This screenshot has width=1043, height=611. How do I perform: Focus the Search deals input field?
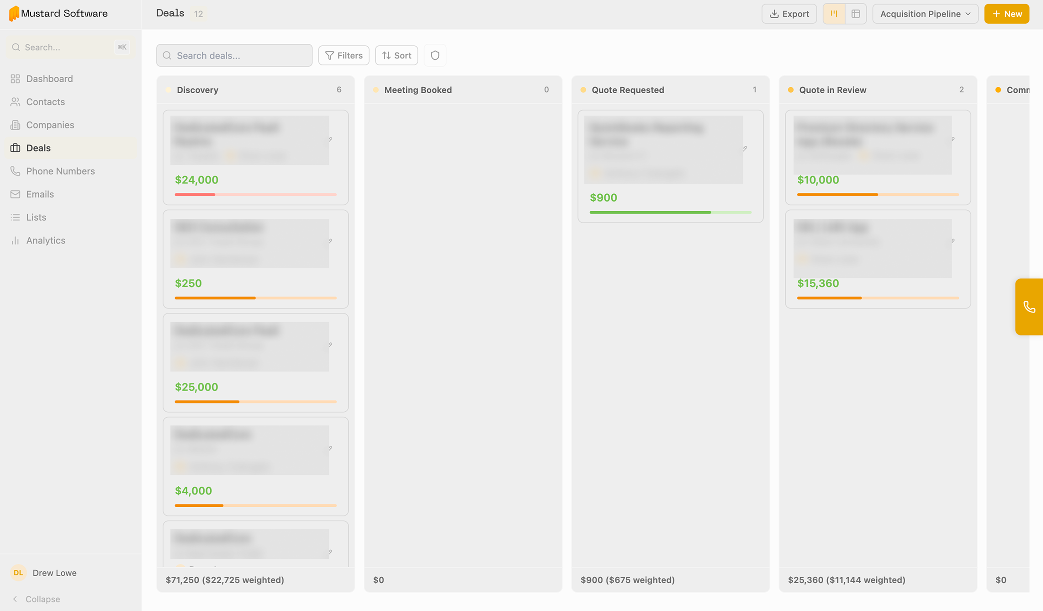coord(234,55)
